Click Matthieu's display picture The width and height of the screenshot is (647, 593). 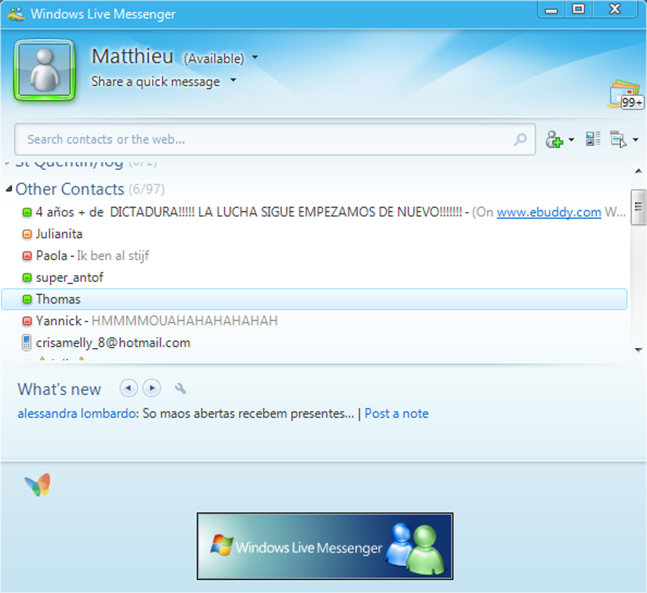(44, 70)
